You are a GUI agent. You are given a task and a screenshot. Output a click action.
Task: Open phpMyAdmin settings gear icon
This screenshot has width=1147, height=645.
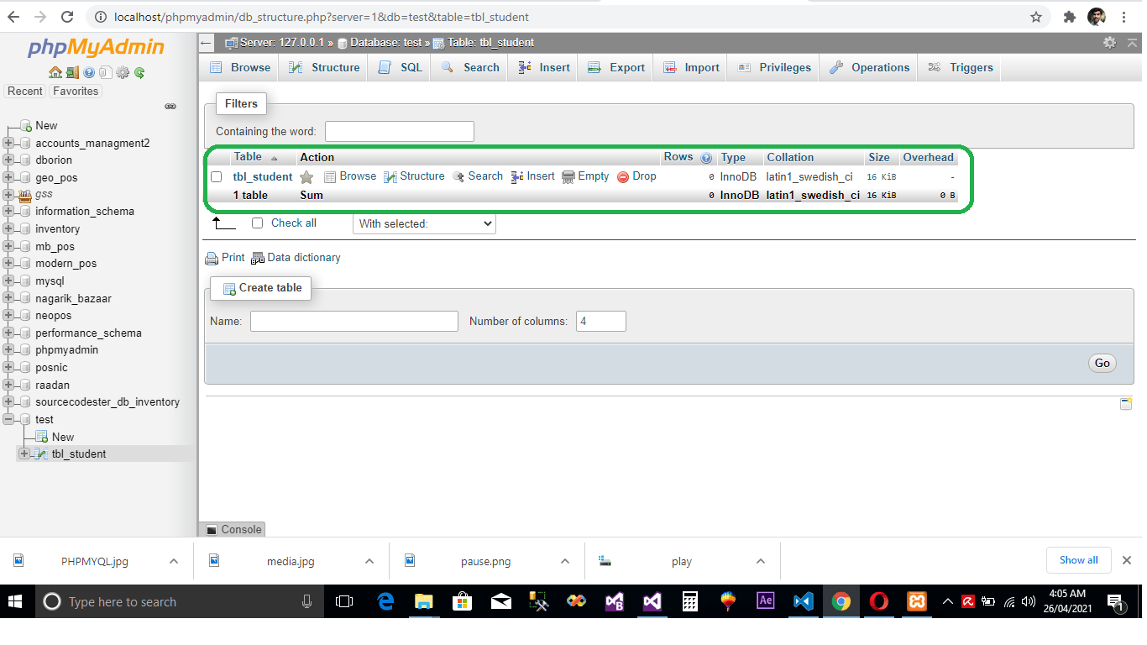point(122,73)
